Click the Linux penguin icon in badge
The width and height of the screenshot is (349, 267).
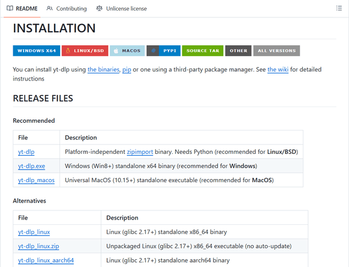point(68,51)
